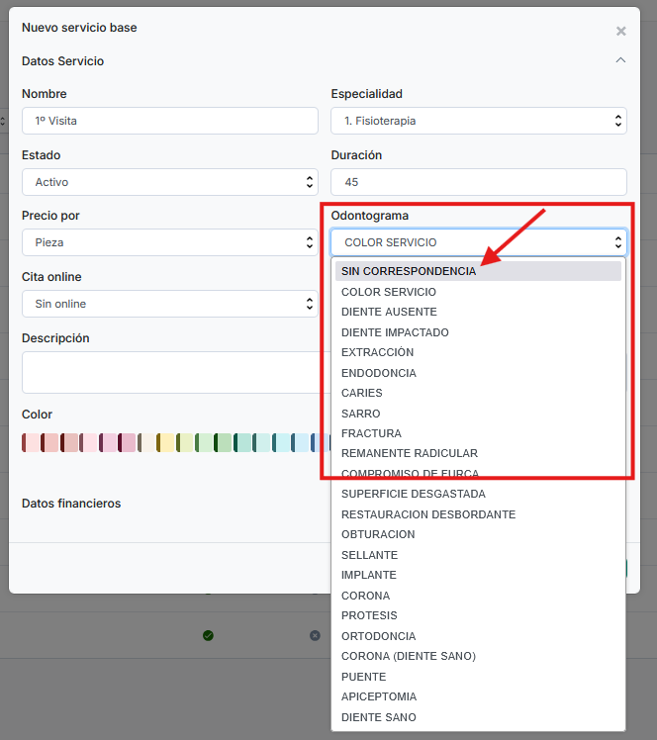Open the Estado dropdown
657x740 pixels.
click(169, 182)
